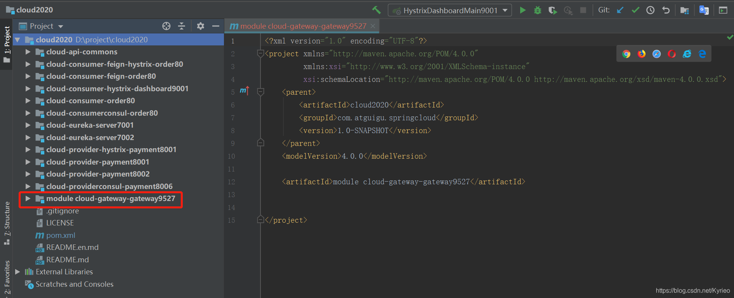Toggle the 1: Project side tab
The height and width of the screenshot is (298, 734).
click(7, 44)
